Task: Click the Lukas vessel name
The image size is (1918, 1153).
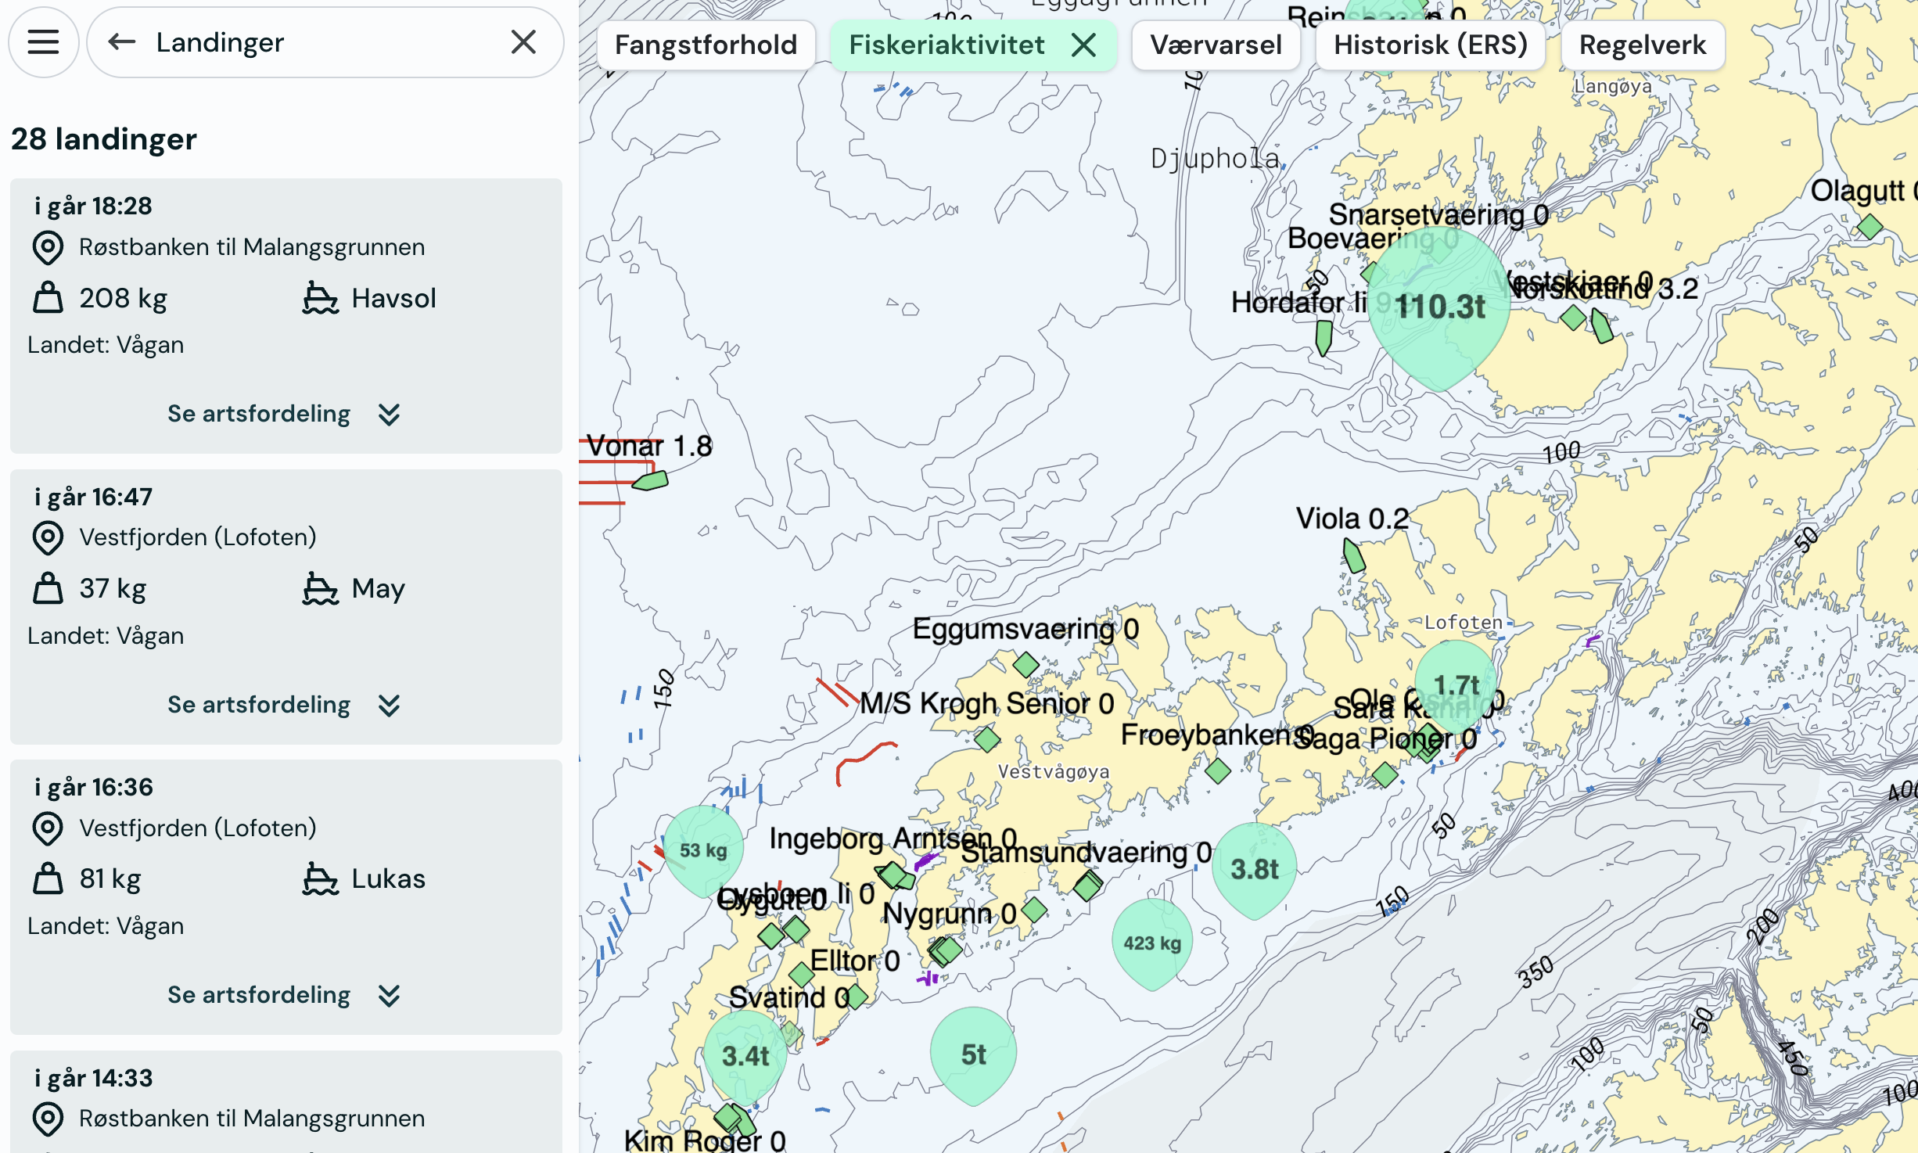Action: click(388, 878)
